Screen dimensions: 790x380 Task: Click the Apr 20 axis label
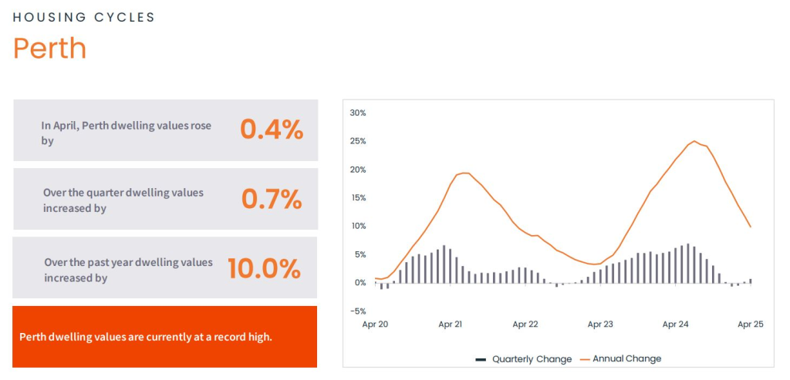376,325
